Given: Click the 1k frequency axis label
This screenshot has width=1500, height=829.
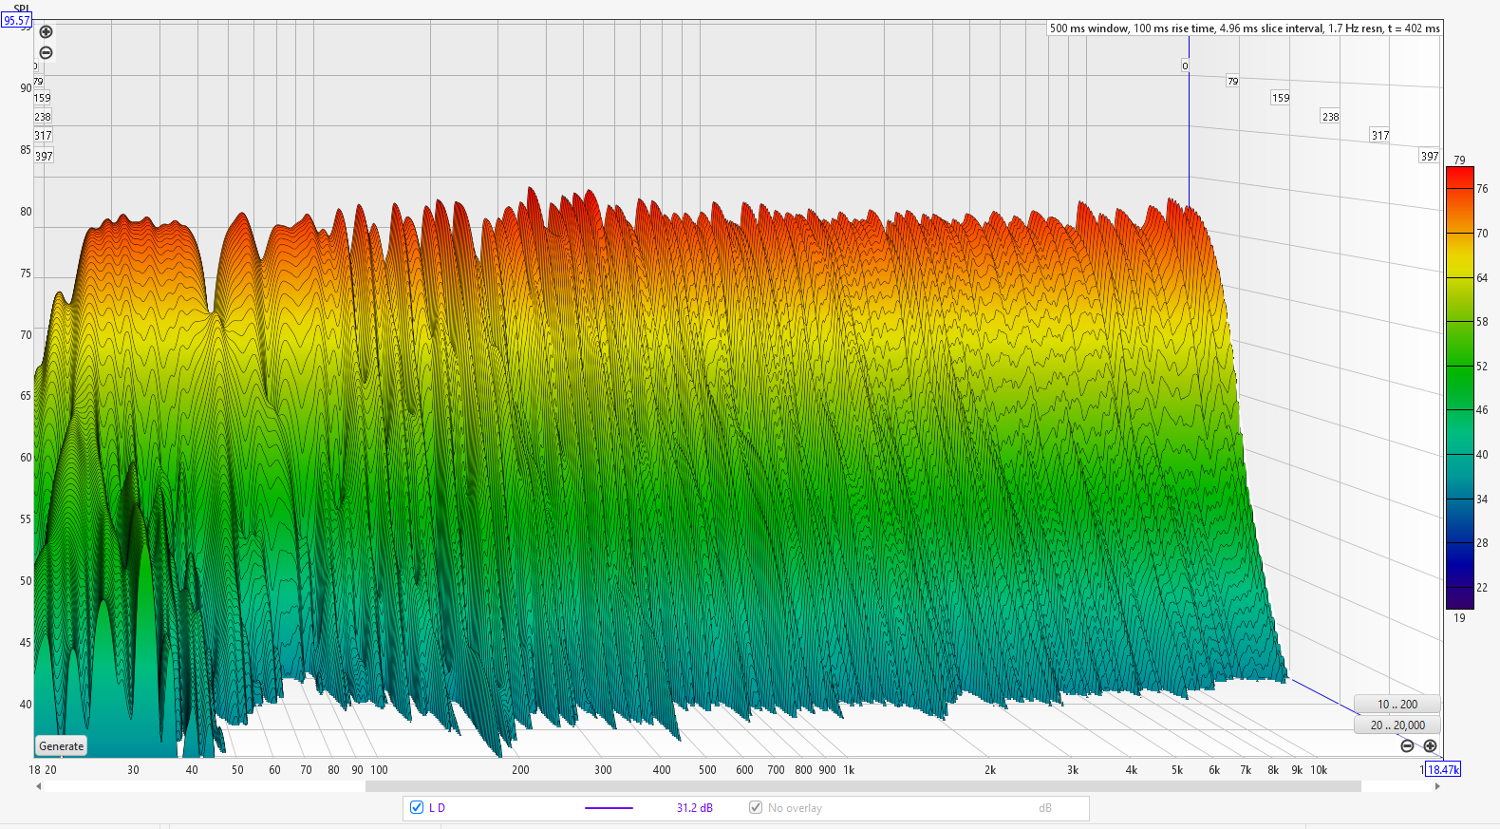Looking at the screenshot, I should click(x=849, y=770).
